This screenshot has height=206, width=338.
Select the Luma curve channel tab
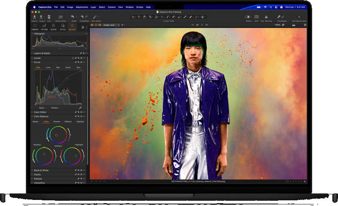coord(48,68)
